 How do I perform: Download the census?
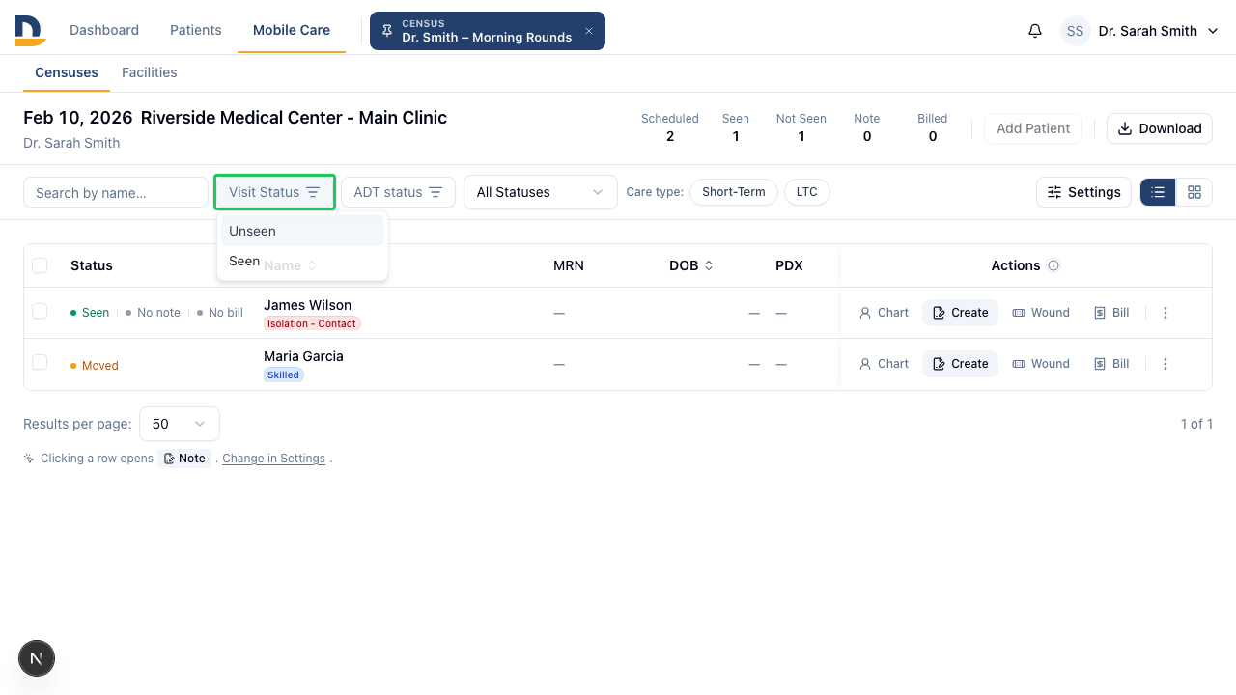coord(1160,128)
